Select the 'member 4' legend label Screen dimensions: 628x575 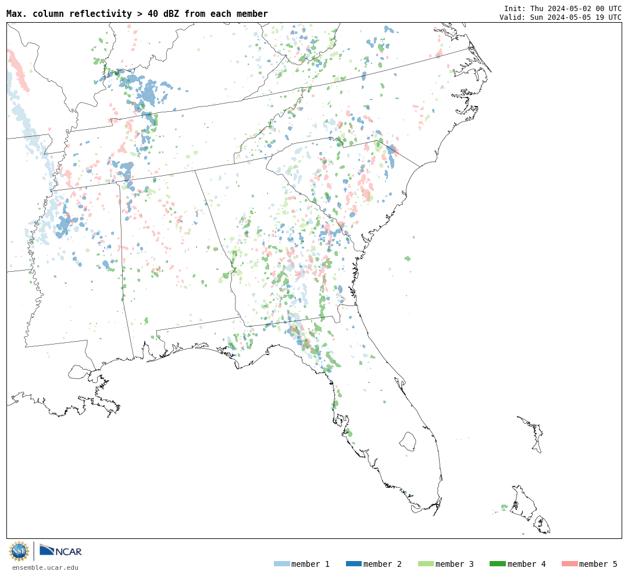click(x=527, y=564)
